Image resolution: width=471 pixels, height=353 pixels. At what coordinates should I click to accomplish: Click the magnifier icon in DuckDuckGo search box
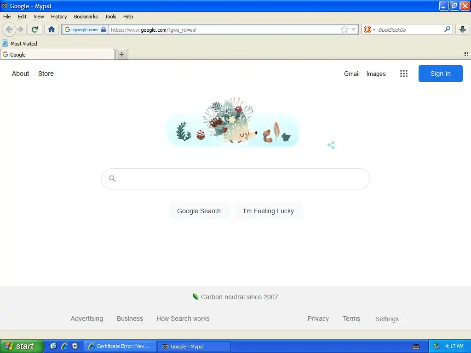[x=447, y=29]
